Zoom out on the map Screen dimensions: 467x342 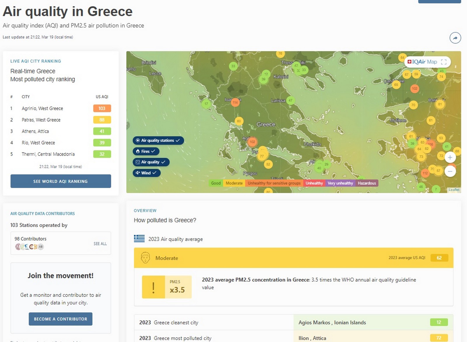click(x=450, y=171)
